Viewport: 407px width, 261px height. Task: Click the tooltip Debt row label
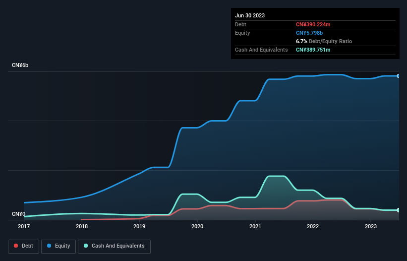240,24
